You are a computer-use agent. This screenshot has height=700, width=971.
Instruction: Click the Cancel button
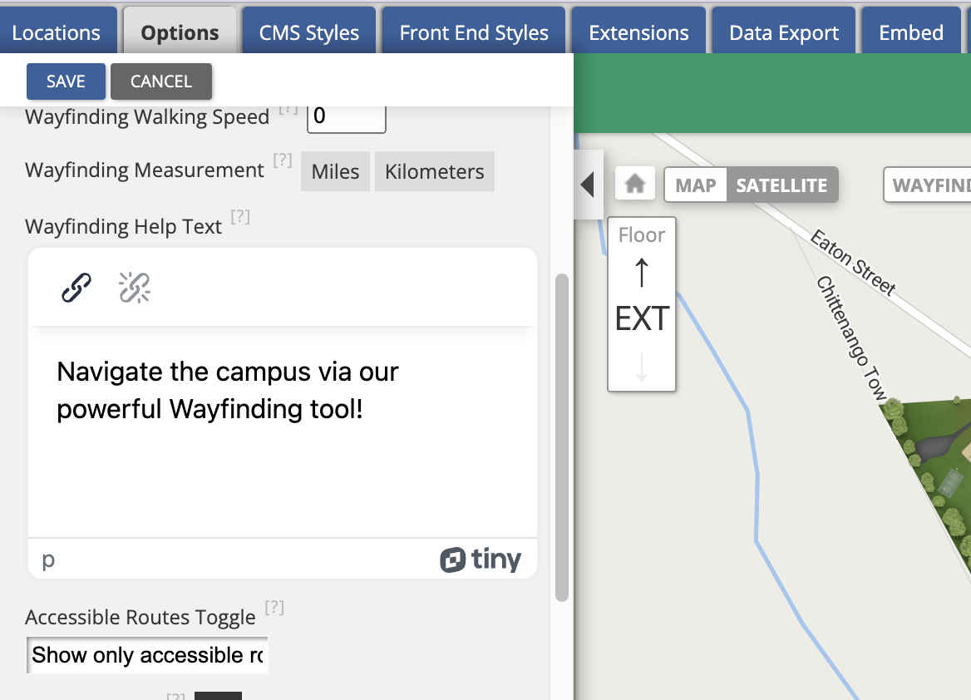tap(161, 81)
